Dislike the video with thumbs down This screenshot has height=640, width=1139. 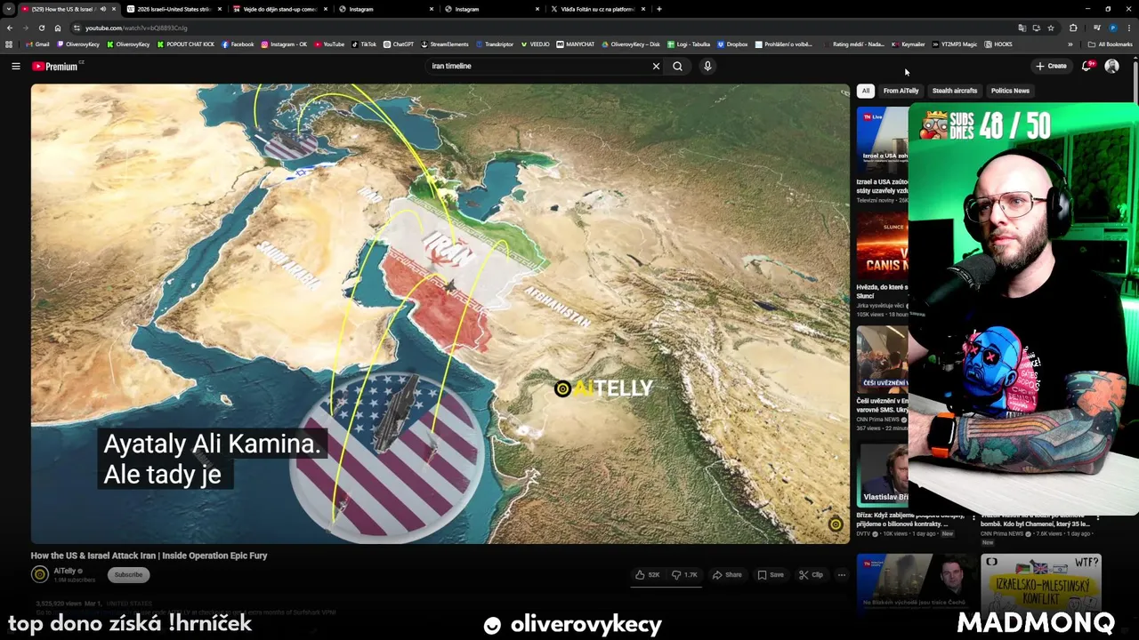684,575
